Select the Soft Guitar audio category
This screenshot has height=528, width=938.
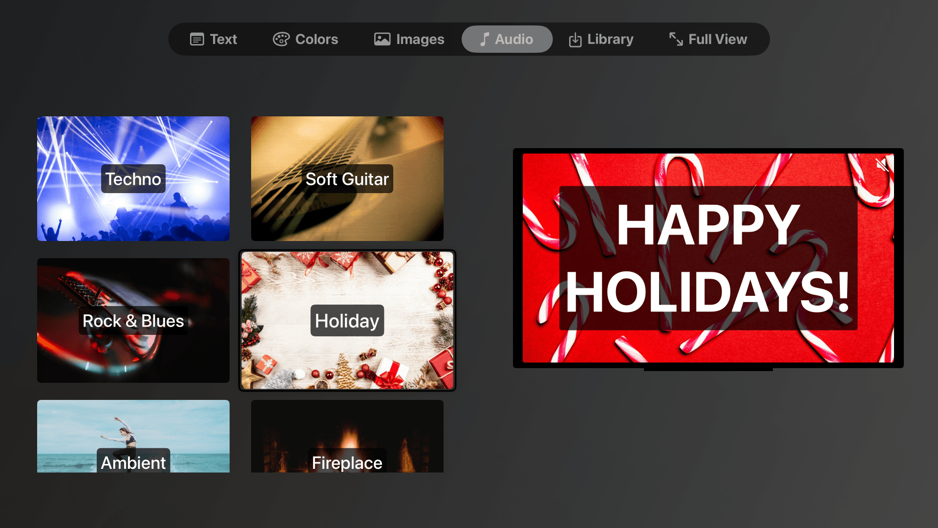347,178
